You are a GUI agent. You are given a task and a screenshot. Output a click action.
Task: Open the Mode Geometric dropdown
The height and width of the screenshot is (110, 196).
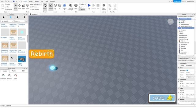37,4
